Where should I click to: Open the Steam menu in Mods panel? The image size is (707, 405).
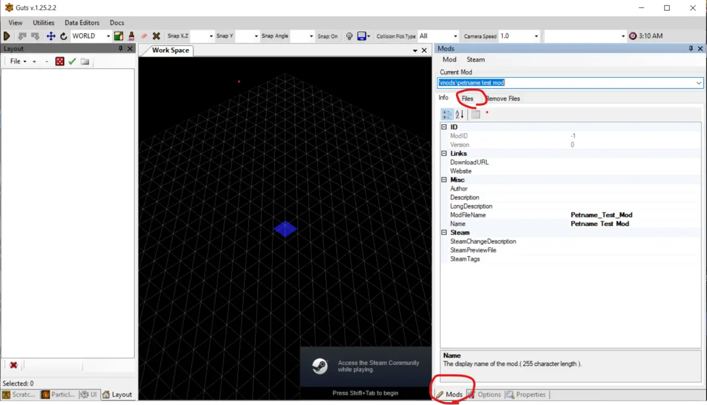[476, 60]
